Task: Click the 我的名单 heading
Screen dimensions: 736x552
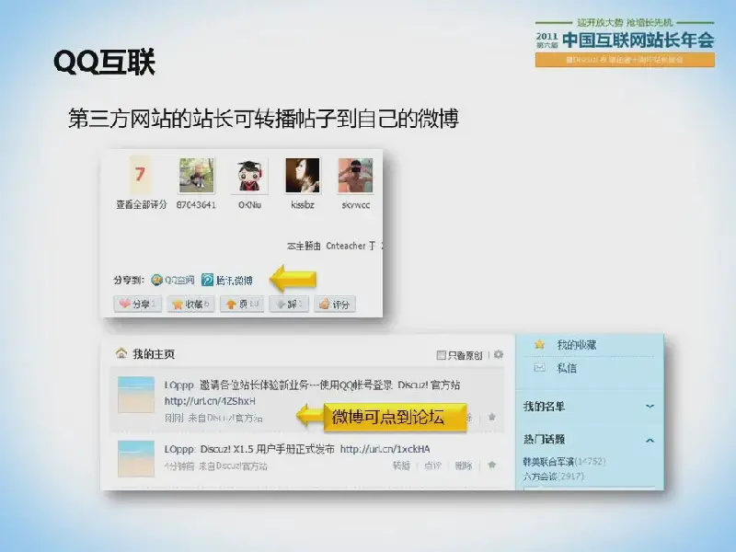Action: point(544,407)
